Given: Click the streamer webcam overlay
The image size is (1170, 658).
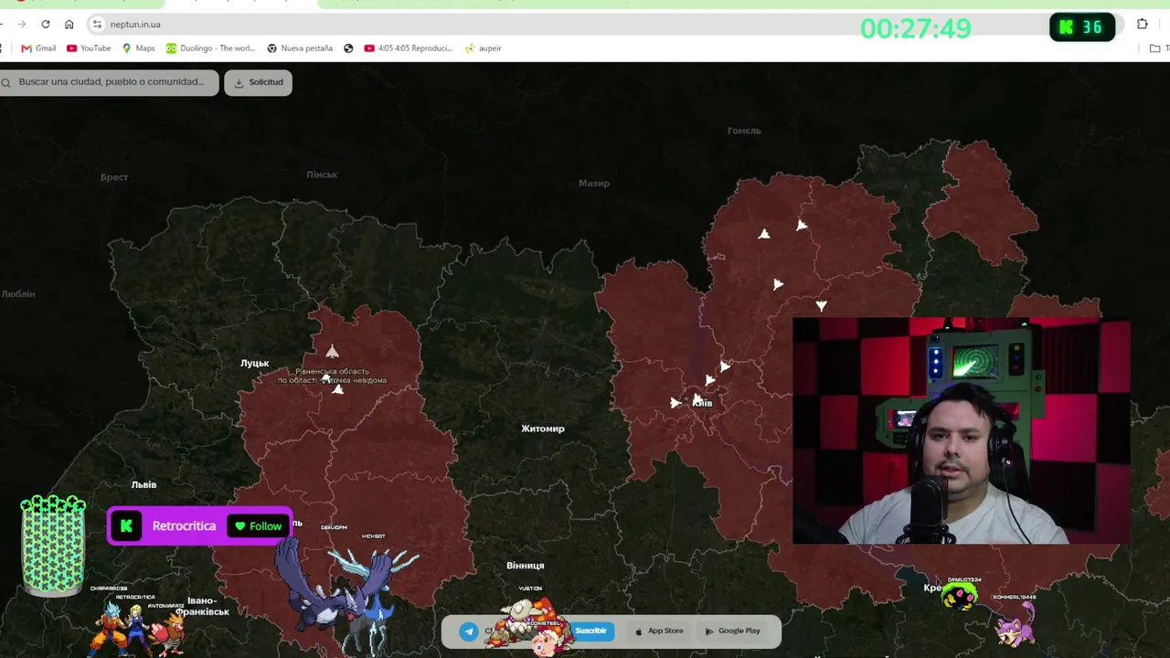Looking at the screenshot, I should [961, 430].
